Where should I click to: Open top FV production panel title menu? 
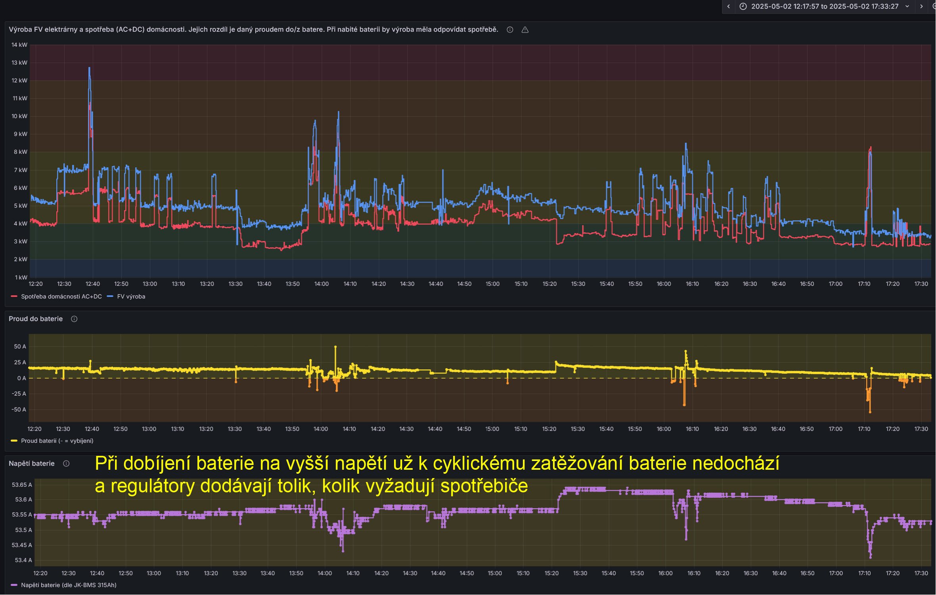pyautogui.click(x=253, y=30)
